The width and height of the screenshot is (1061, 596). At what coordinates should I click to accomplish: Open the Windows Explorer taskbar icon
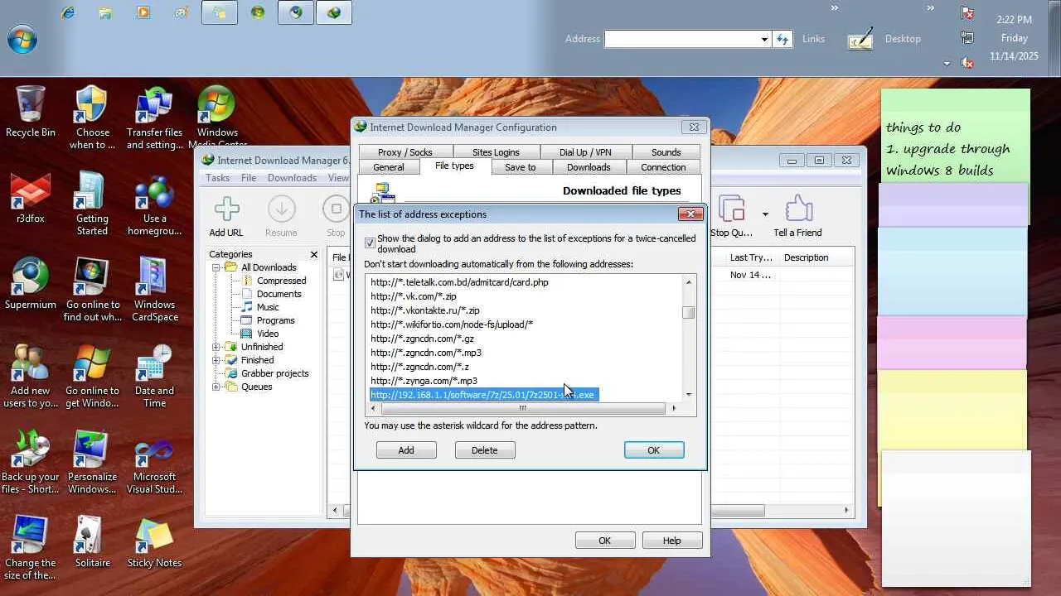pyautogui.click(x=105, y=12)
